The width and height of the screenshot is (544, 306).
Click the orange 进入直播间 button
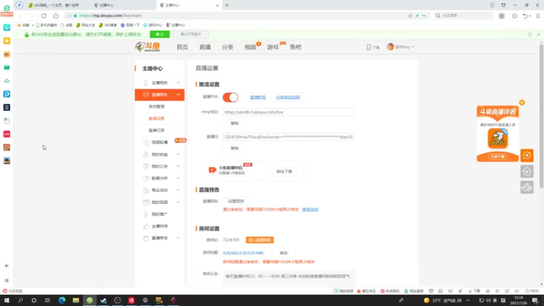(x=260, y=240)
